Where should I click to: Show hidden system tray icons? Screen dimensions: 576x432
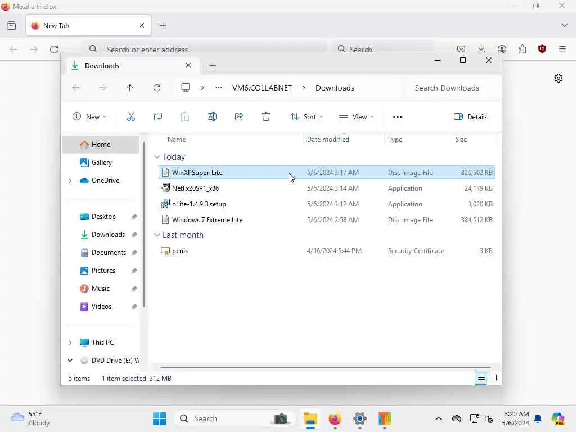439,418
